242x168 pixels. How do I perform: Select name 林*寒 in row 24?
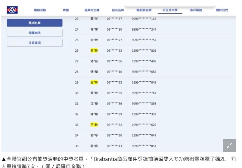tap(94, 29)
